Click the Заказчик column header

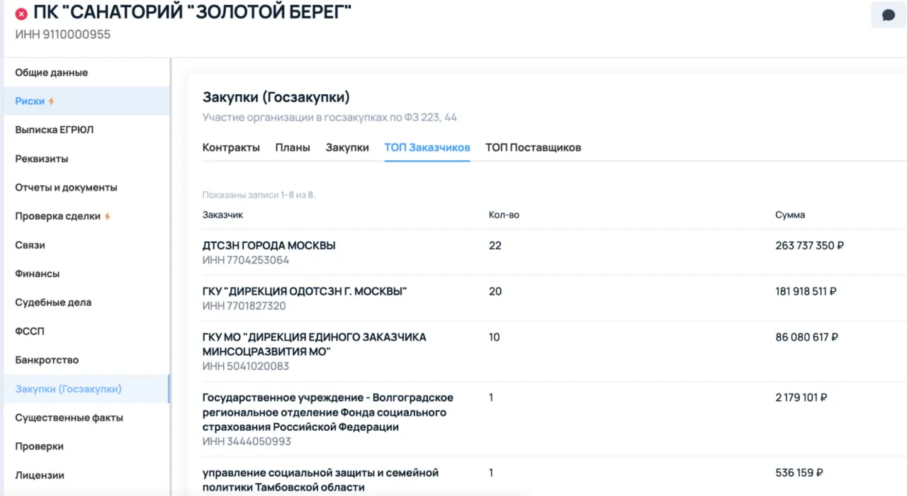click(x=222, y=215)
